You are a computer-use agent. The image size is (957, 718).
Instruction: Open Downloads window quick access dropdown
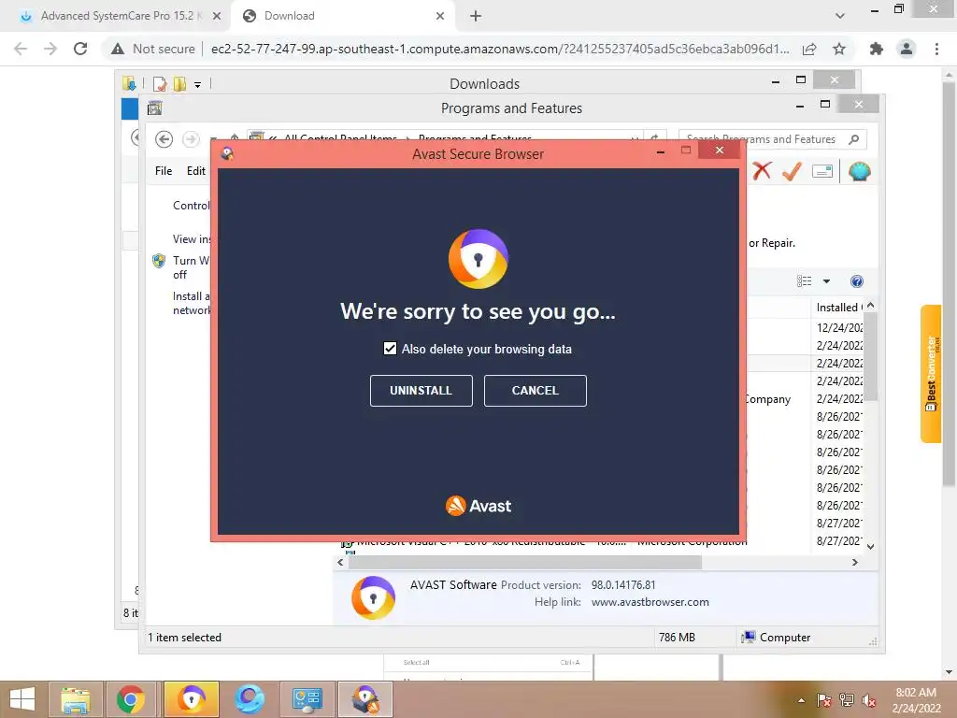click(198, 84)
